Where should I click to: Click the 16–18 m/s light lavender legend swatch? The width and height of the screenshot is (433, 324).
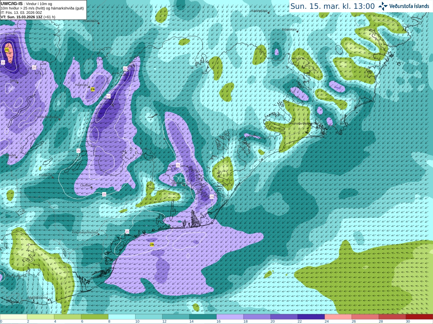point(230,317)
